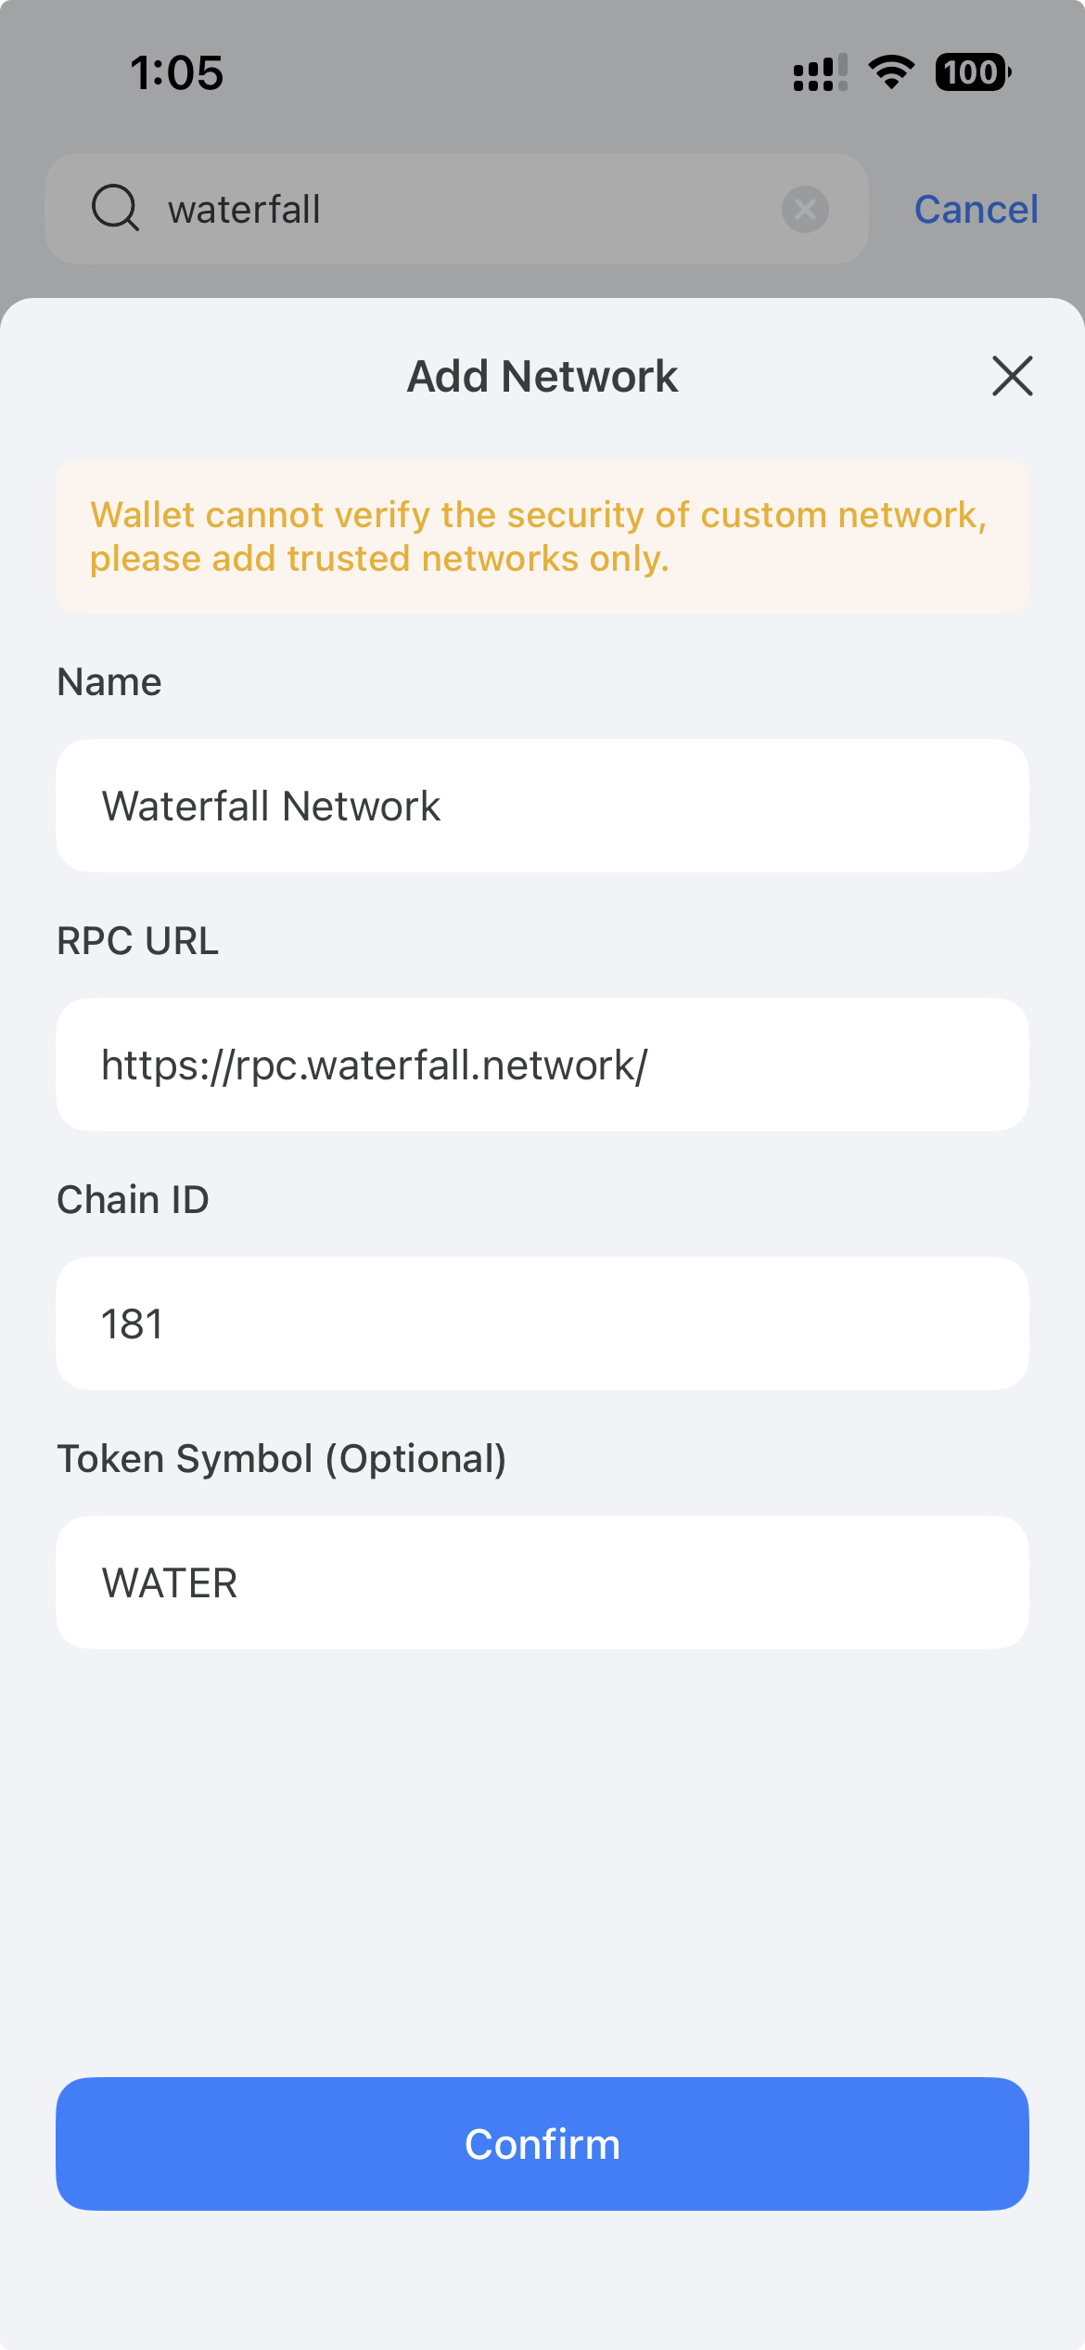Tap the magnifying glass search icon

[115, 208]
